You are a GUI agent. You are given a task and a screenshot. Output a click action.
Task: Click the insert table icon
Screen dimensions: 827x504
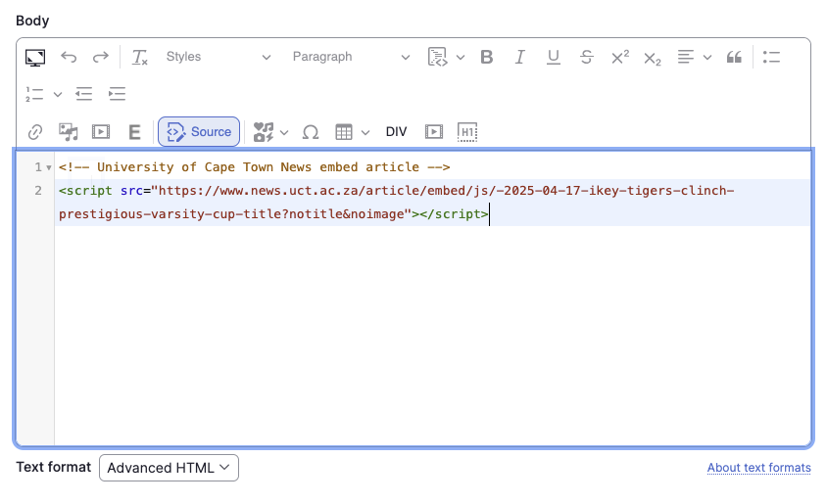point(343,132)
